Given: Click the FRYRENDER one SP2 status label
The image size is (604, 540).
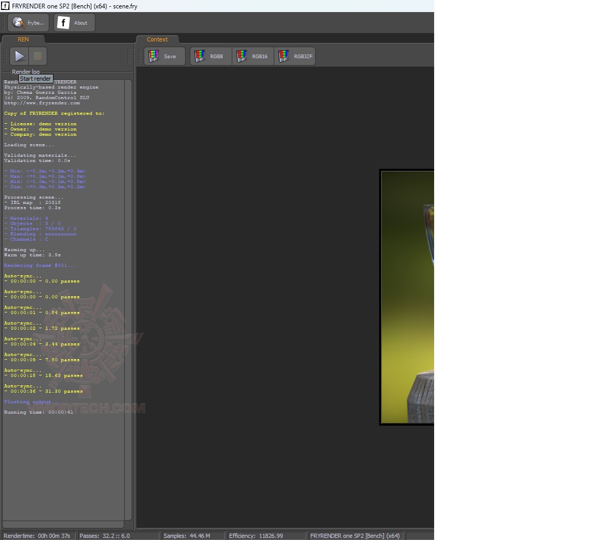Looking at the screenshot, I should tap(355, 536).
